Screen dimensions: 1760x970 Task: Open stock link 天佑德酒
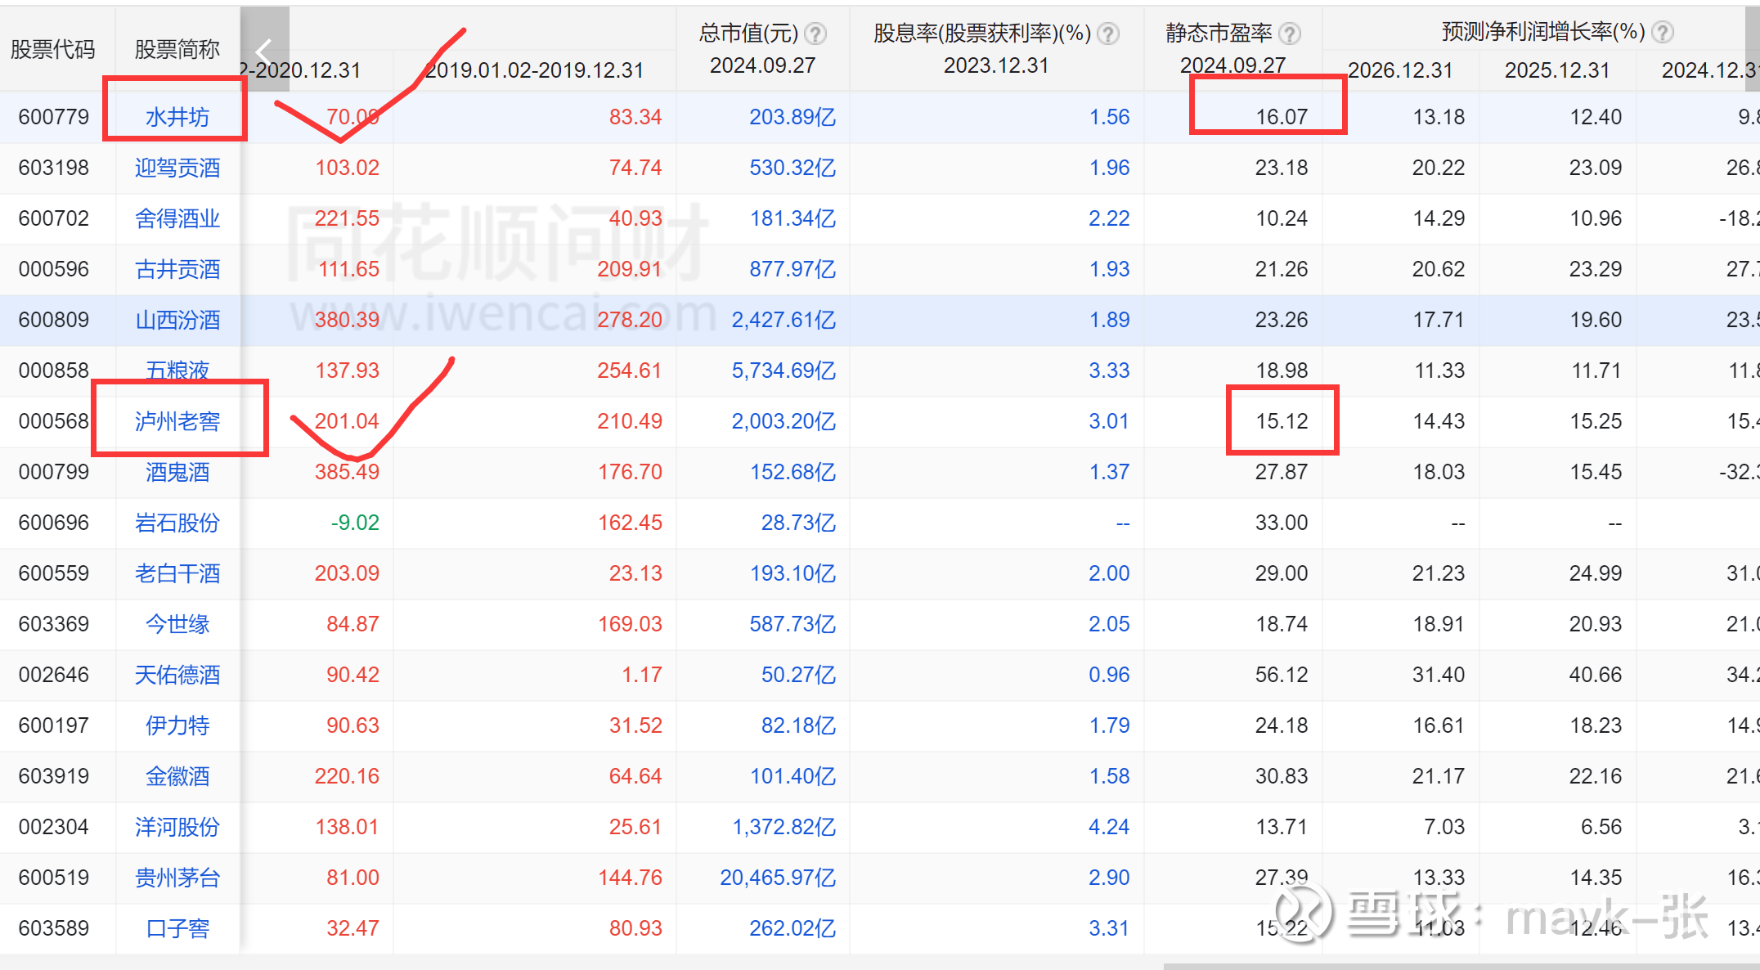[177, 675]
